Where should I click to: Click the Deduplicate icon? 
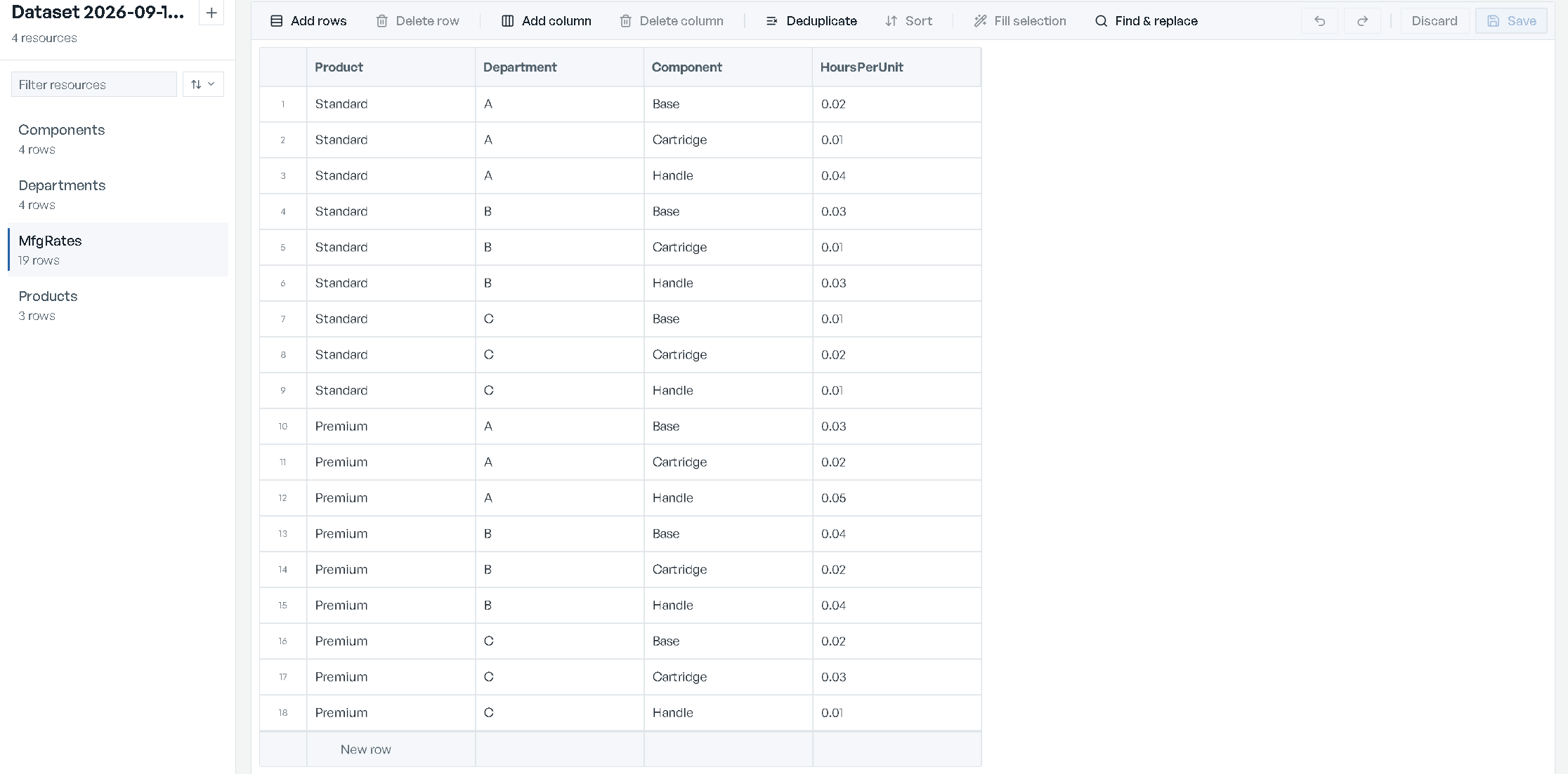point(771,21)
